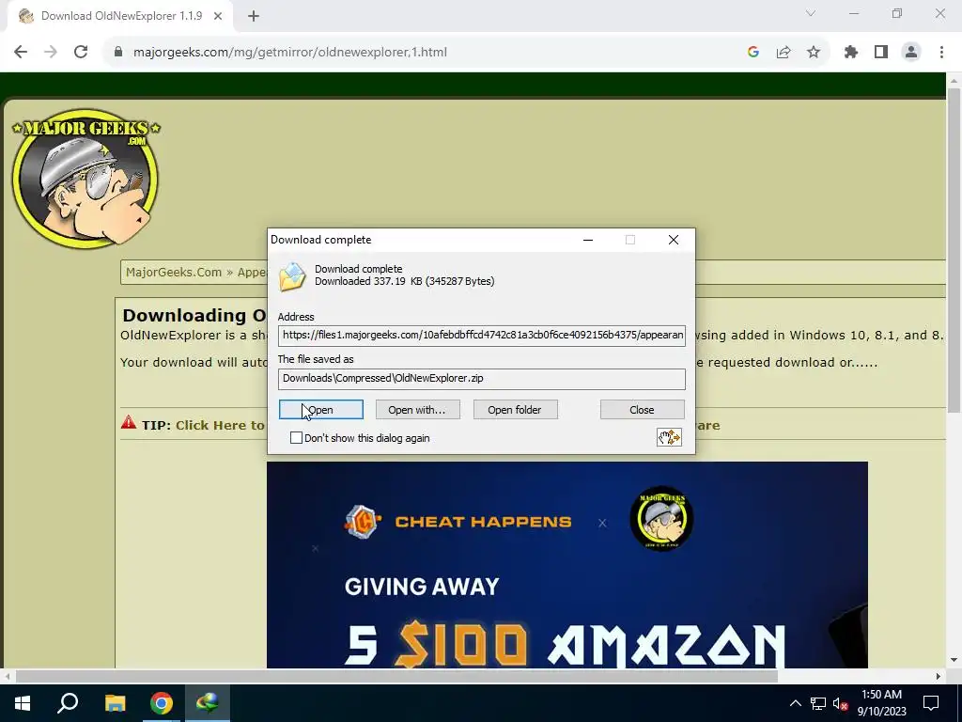
Task: Open Windows taskbar search
Action: tap(68, 703)
